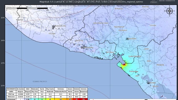Click the San Miguel city label
The image size is (178, 100).
(x=110, y=52)
